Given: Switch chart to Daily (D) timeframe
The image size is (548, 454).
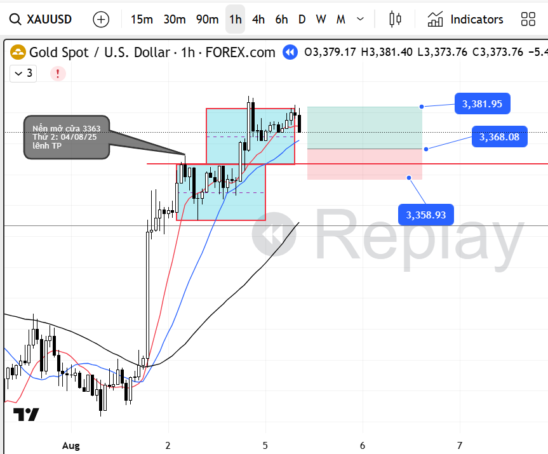Looking at the screenshot, I should [x=302, y=19].
